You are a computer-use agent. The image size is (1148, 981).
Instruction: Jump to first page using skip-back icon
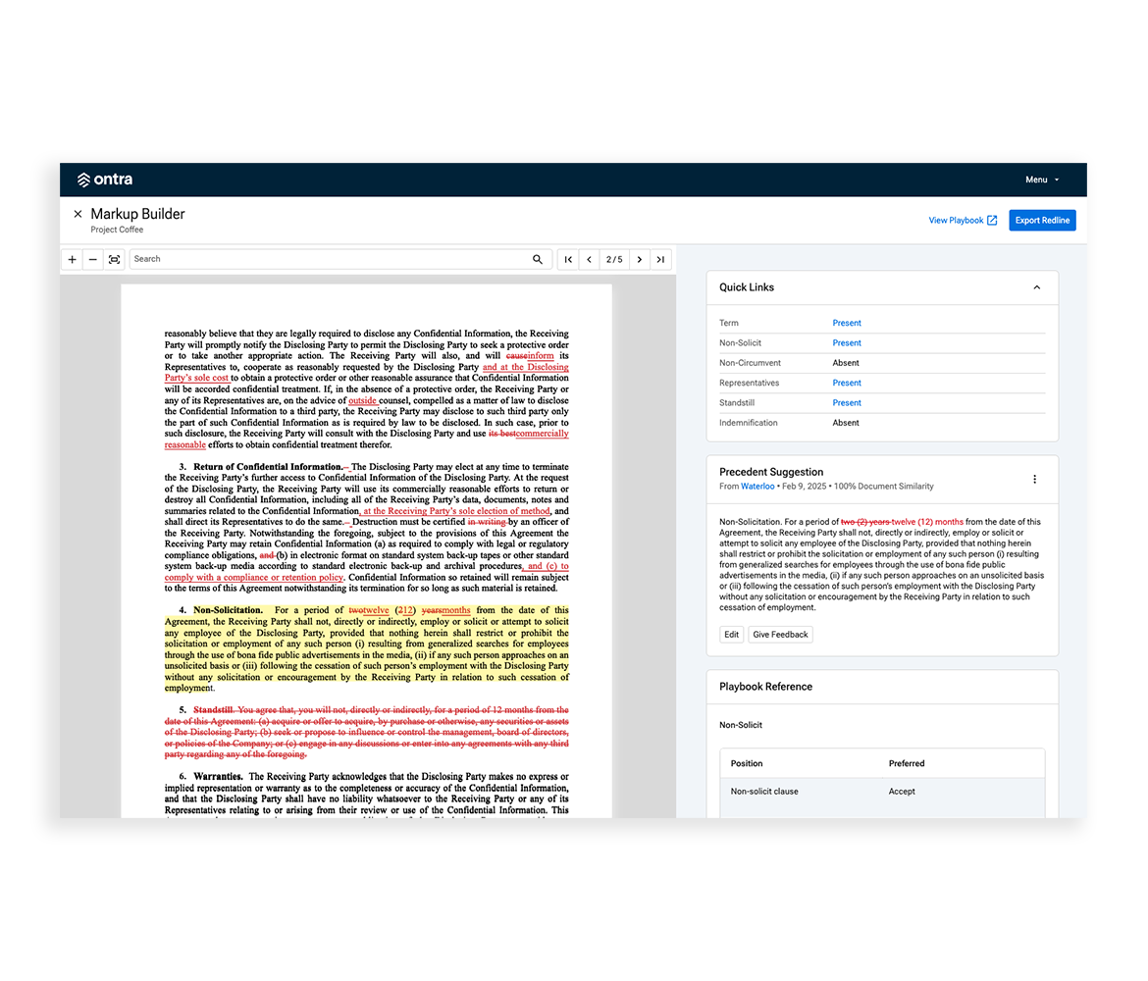[x=568, y=258]
